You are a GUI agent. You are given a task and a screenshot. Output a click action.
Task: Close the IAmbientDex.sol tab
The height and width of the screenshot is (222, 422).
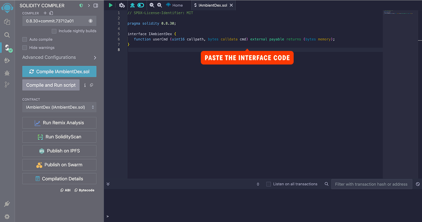(231, 5)
